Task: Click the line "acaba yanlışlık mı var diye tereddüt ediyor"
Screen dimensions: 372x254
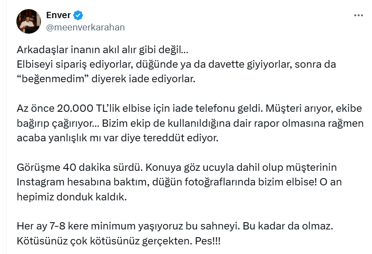Action: [117, 138]
